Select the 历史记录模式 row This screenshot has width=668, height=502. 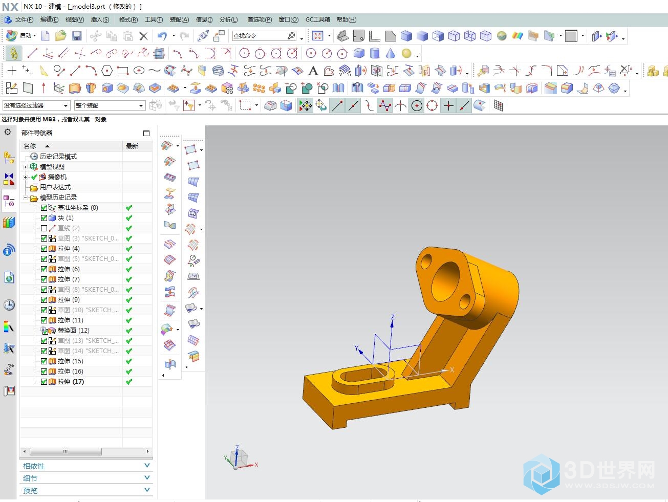(x=86, y=157)
